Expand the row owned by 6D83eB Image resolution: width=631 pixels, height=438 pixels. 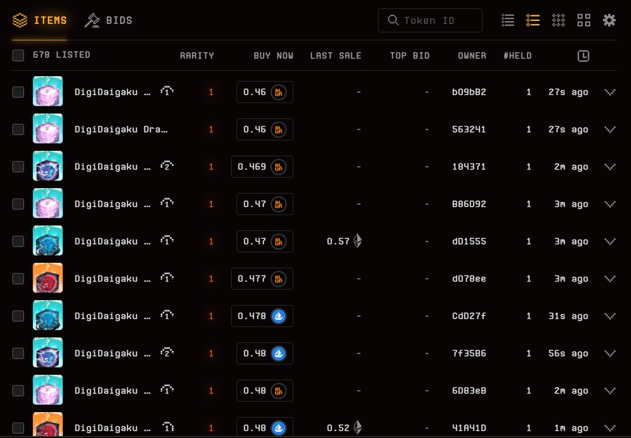pyautogui.click(x=610, y=391)
